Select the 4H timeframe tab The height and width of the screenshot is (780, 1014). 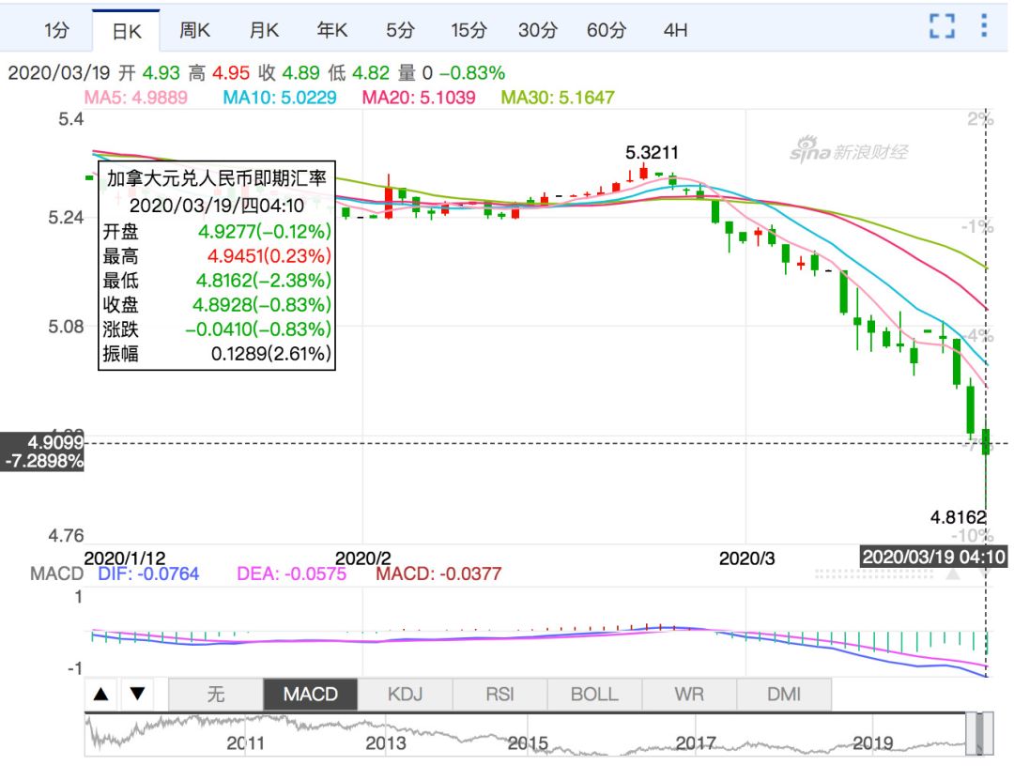click(675, 29)
